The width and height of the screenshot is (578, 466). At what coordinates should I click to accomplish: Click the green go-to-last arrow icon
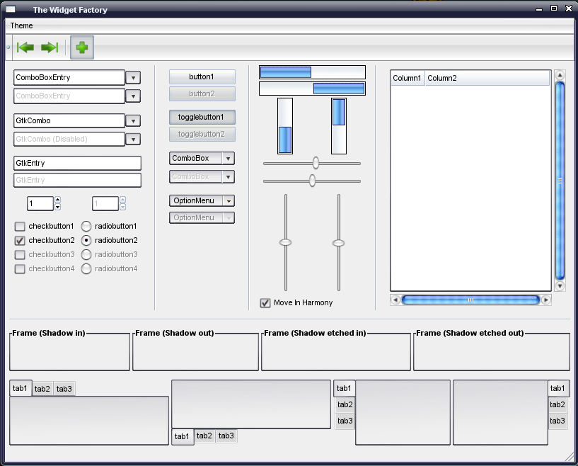[50, 47]
